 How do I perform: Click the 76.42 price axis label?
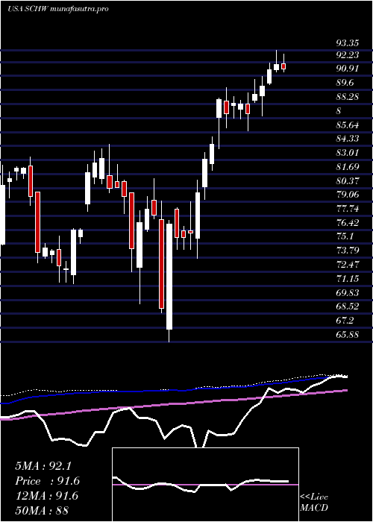347,223
